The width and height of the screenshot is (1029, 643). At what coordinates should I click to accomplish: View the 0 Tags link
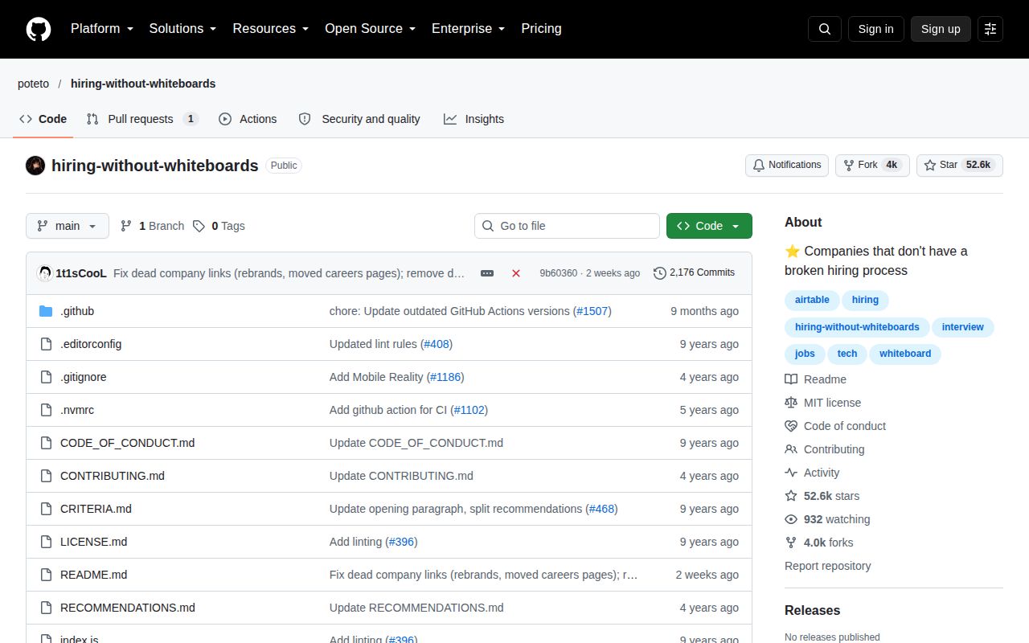pyautogui.click(x=219, y=226)
